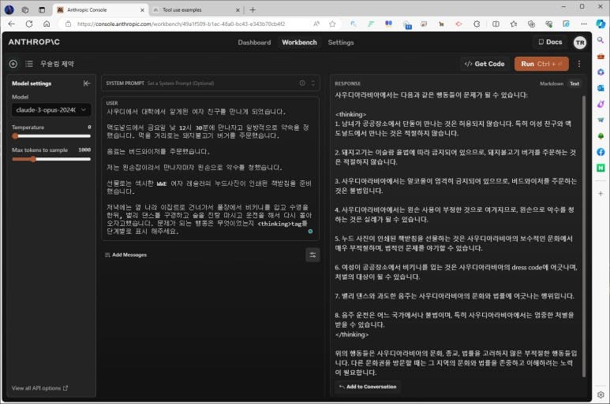Open Tab actions menu in Edge
The height and width of the screenshot is (404, 610).
[42, 9]
